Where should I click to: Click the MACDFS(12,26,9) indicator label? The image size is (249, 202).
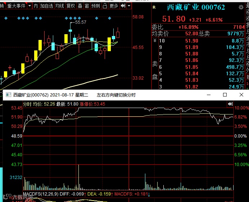click(x=41, y=194)
